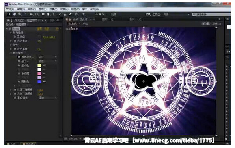Collapse the 颜色模式 group
Screen dimensions: 235x148
click(x=11, y=53)
